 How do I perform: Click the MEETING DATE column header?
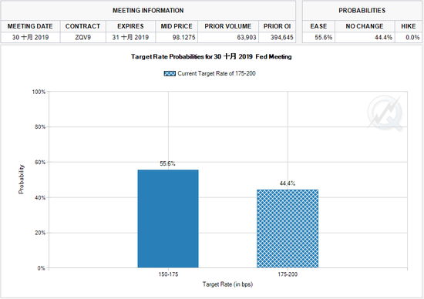point(30,26)
